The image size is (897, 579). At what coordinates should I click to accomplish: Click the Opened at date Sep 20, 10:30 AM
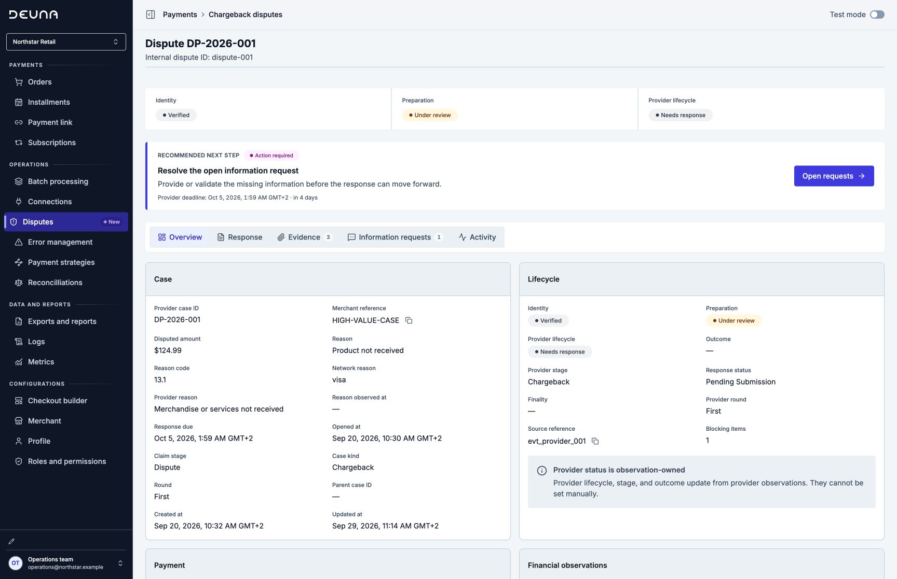coord(387,439)
